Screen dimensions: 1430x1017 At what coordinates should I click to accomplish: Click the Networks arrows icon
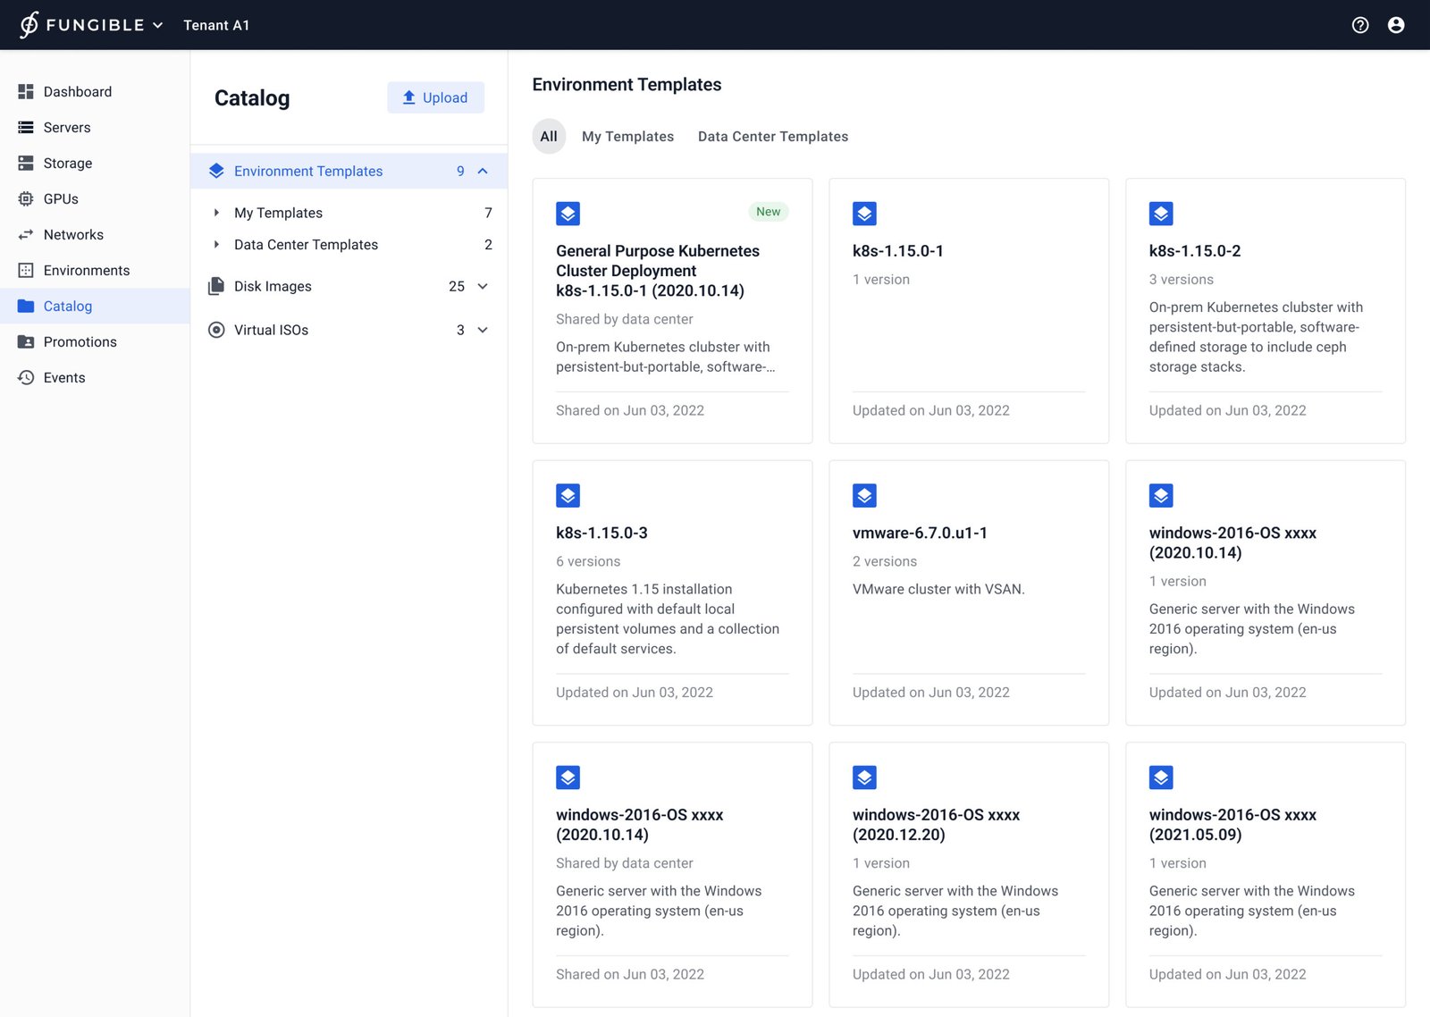click(26, 235)
